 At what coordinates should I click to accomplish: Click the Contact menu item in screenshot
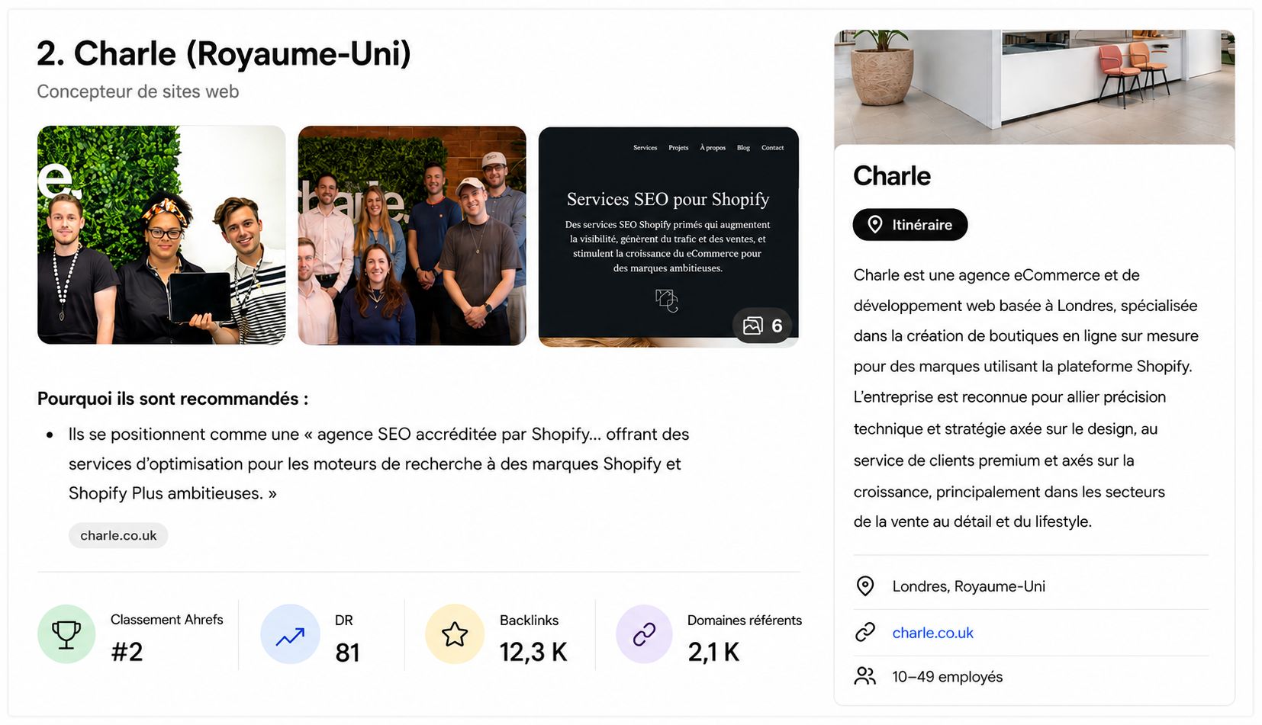(772, 148)
